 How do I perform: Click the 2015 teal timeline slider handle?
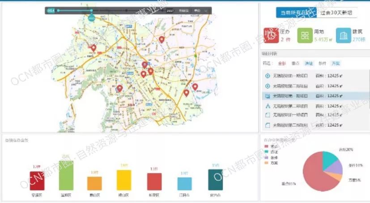click(91, 17)
